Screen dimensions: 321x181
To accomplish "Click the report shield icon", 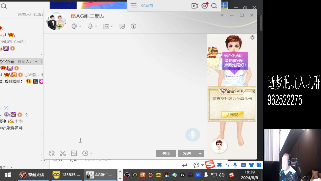I will click(x=133, y=26).
